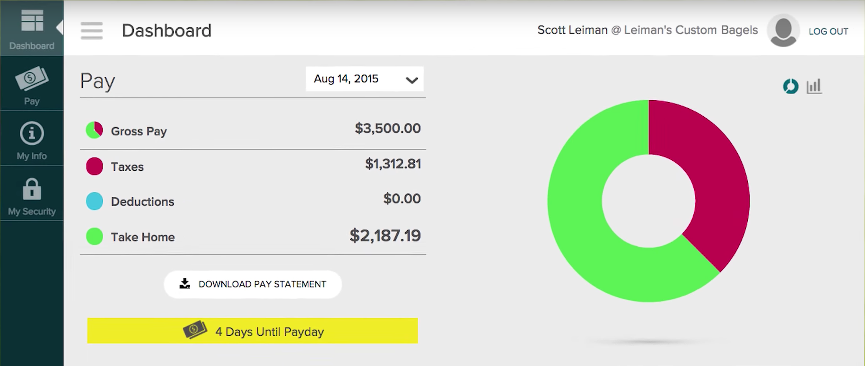This screenshot has width=865, height=366.
Task: Click the 4 Days Until Payday banner
Action: point(253,331)
